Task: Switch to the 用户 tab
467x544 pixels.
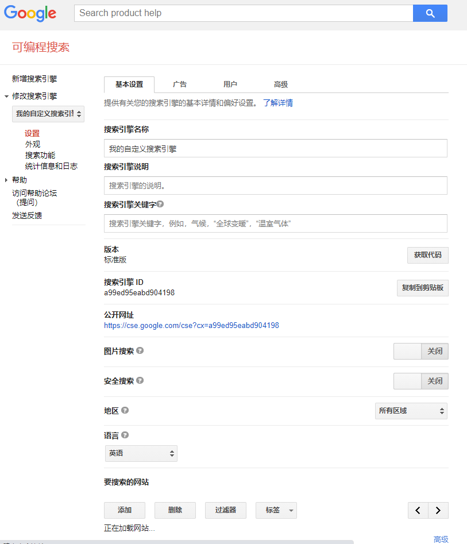Action: 230,84
